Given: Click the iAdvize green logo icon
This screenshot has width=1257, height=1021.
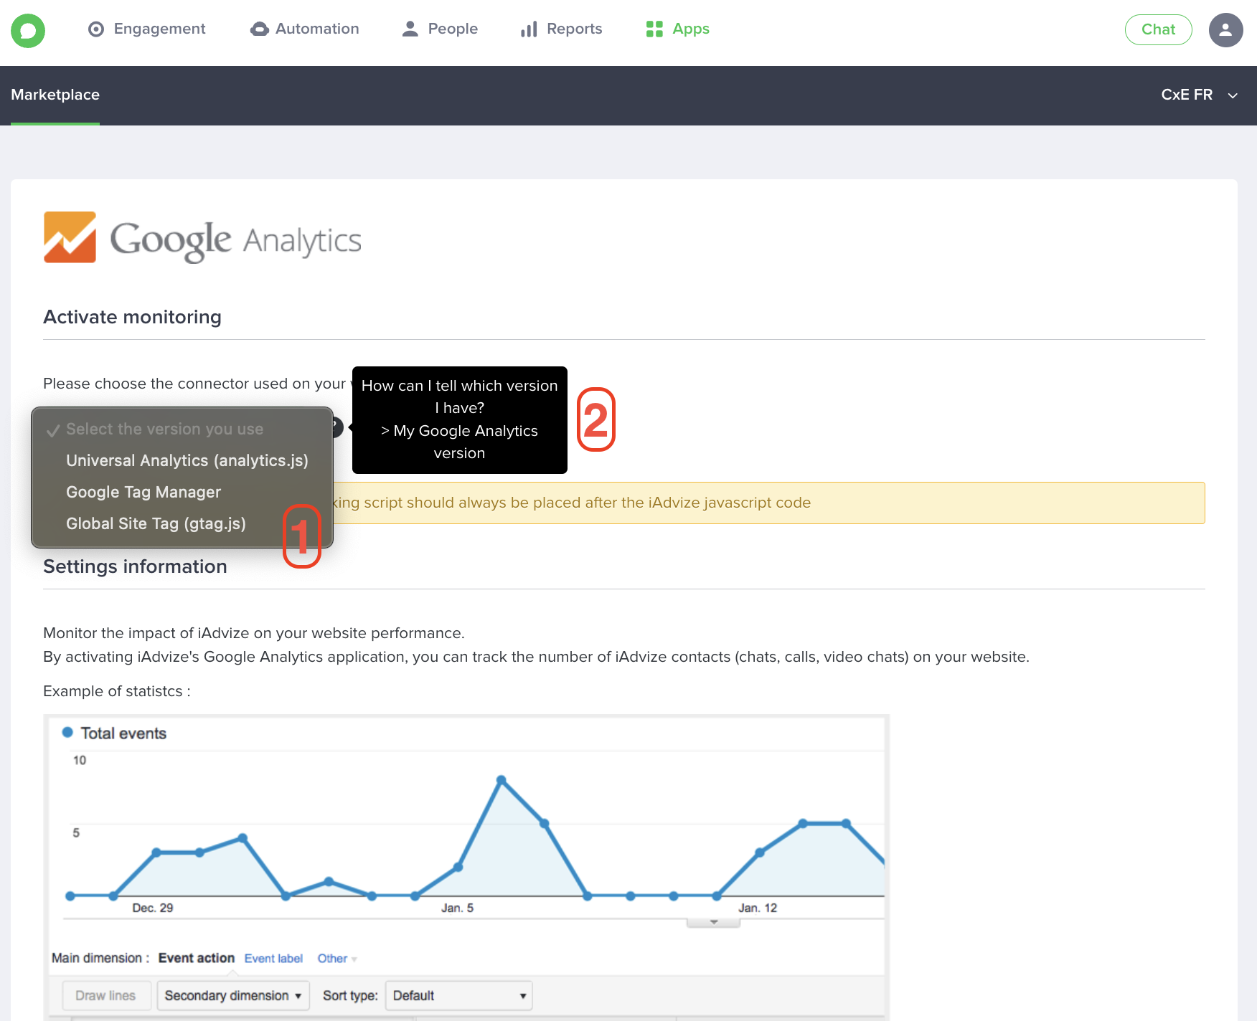Looking at the screenshot, I should coord(28,31).
